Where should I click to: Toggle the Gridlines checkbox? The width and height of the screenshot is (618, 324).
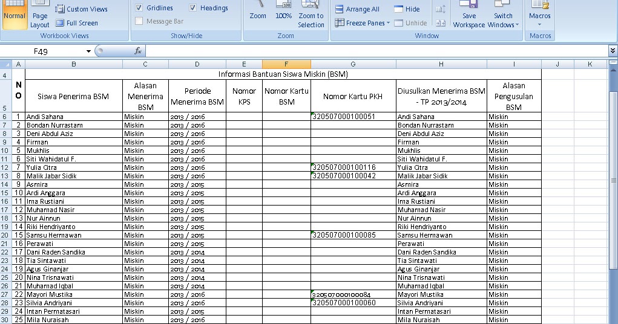pos(139,7)
